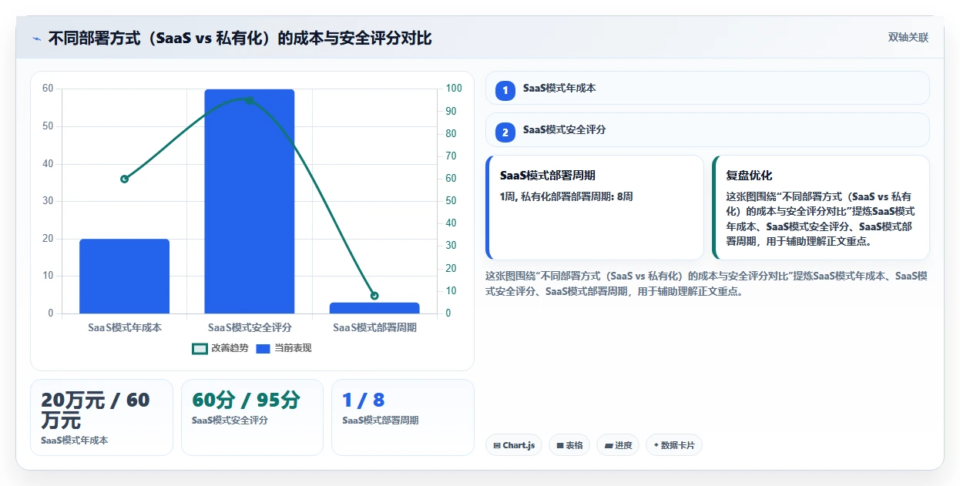960x486 pixels.
Task: Click the 60分 / 95分 stat card
Action: click(x=252, y=417)
